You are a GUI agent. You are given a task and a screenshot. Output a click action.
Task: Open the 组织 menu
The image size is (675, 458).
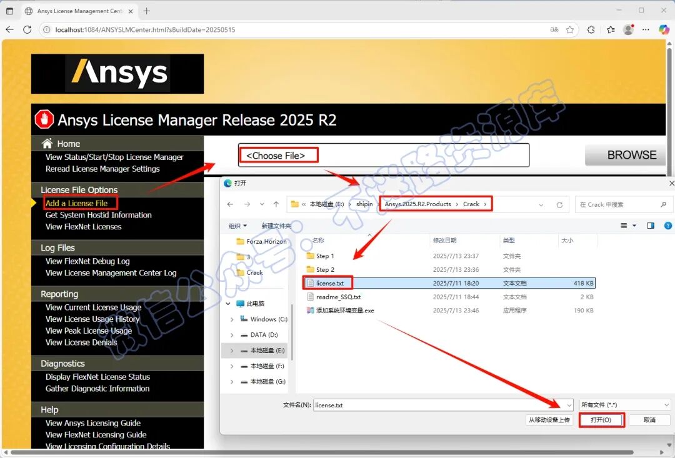point(237,226)
